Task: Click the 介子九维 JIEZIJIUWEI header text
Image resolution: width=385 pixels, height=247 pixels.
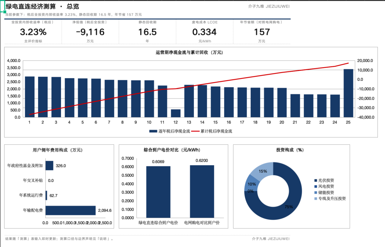Action: click(269, 6)
